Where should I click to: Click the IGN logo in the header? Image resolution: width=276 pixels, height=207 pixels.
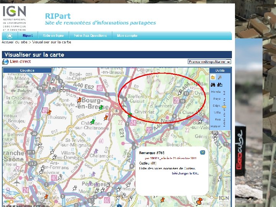point(15,18)
